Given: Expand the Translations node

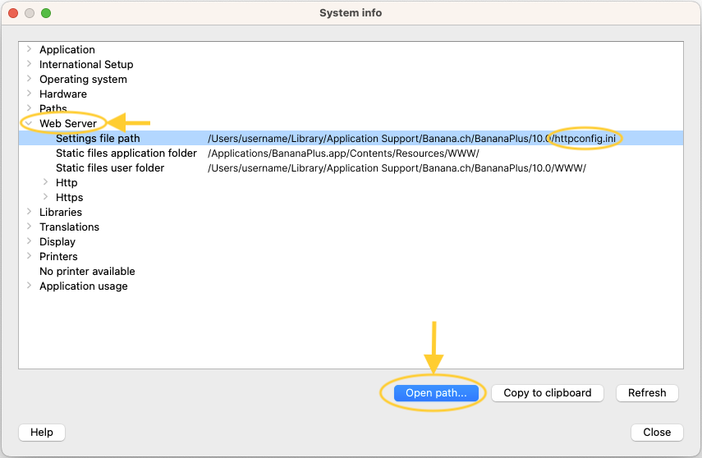Looking at the screenshot, I should [30, 227].
